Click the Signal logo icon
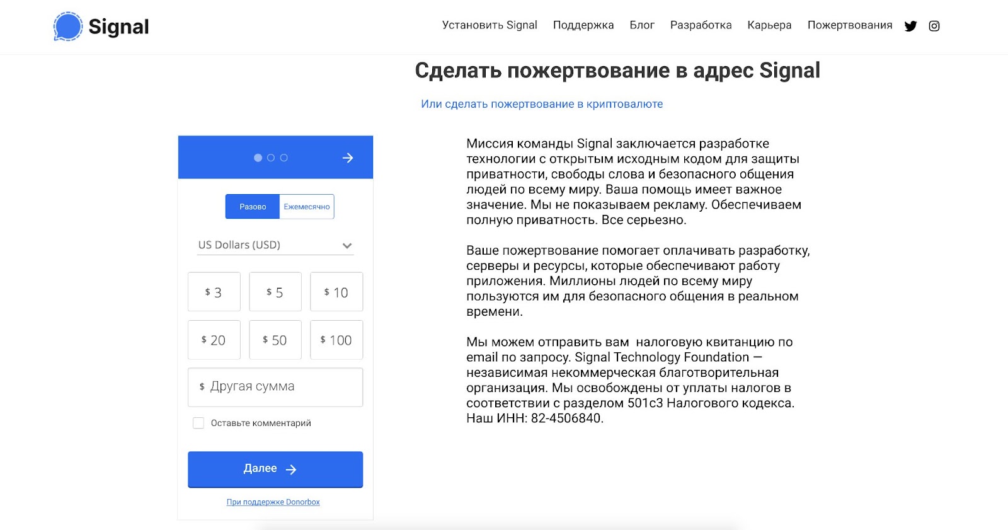1008x530 pixels. (68, 26)
